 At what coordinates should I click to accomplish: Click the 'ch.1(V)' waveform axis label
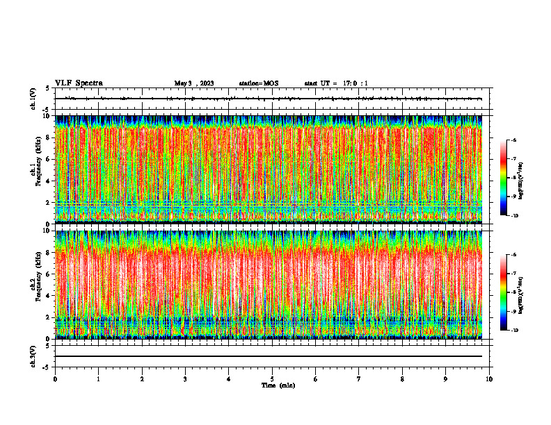point(33,99)
